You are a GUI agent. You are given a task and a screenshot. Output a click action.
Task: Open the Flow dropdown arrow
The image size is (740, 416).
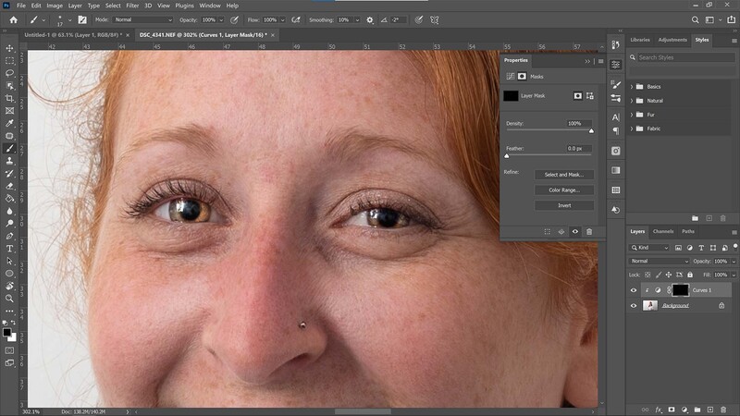coord(283,19)
